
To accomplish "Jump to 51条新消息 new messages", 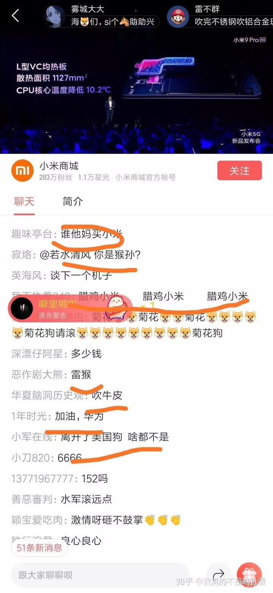I will coord(39,548).
